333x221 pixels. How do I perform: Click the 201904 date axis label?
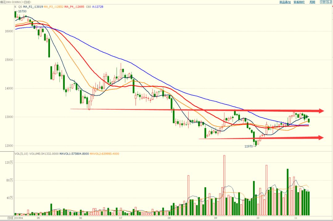point(18,218)
